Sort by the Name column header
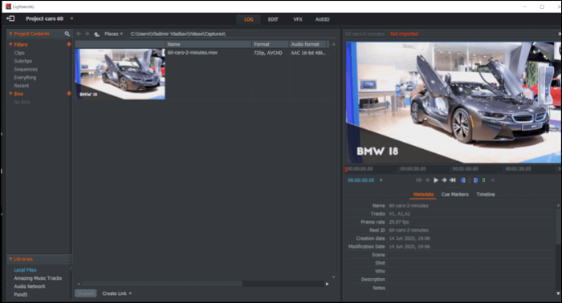562x303 pixels. click(209, 44)
